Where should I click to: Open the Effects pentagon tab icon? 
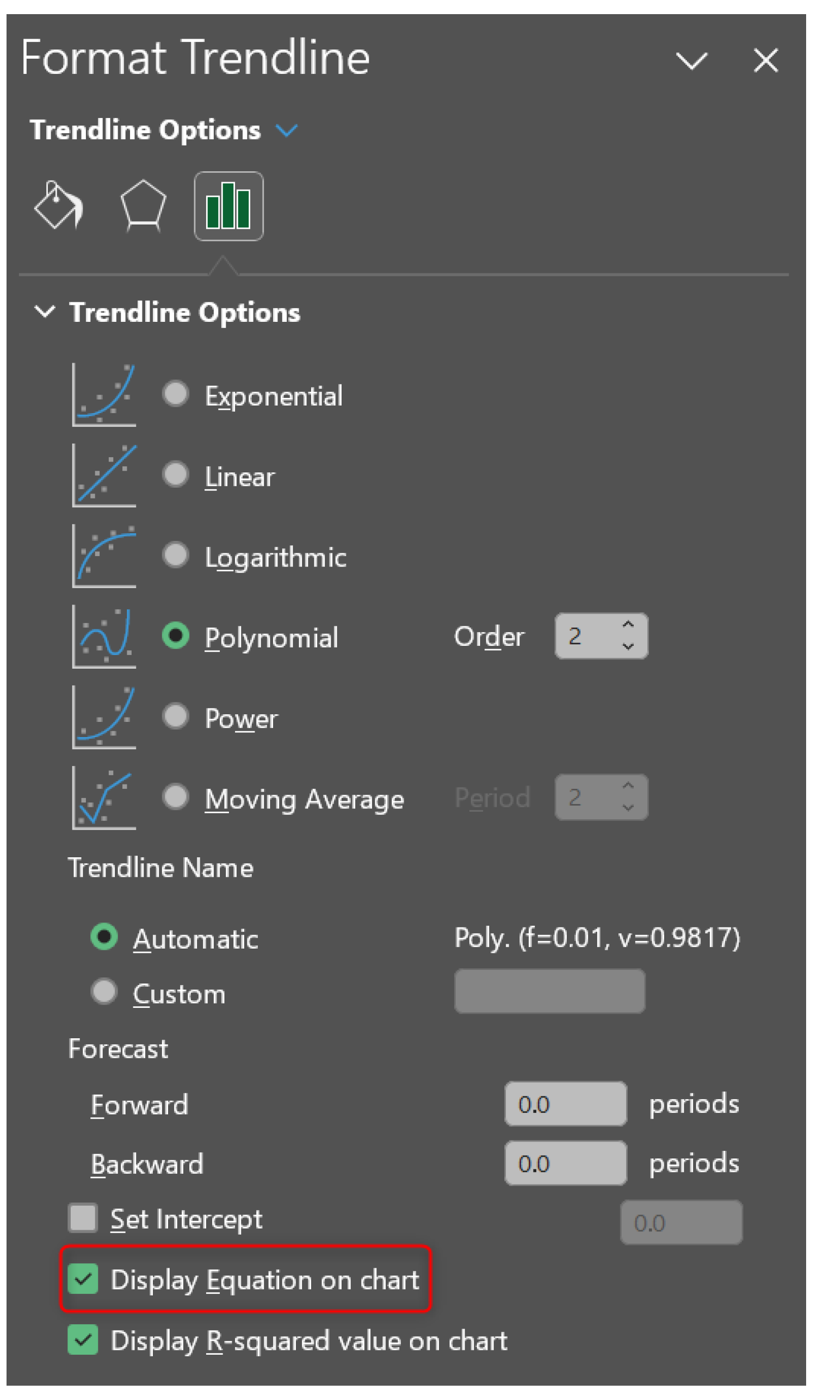click(143, 205)
